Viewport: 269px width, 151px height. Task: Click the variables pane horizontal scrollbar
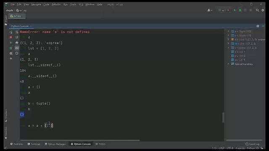[x=244, y=140]
